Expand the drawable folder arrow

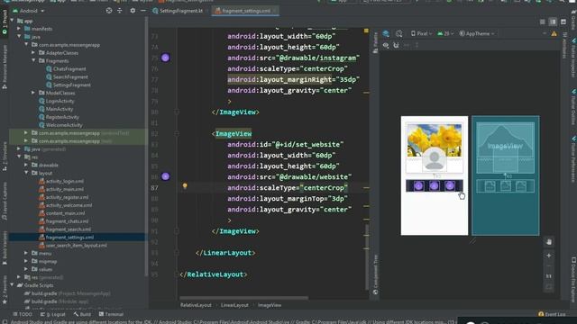[26, 165]
